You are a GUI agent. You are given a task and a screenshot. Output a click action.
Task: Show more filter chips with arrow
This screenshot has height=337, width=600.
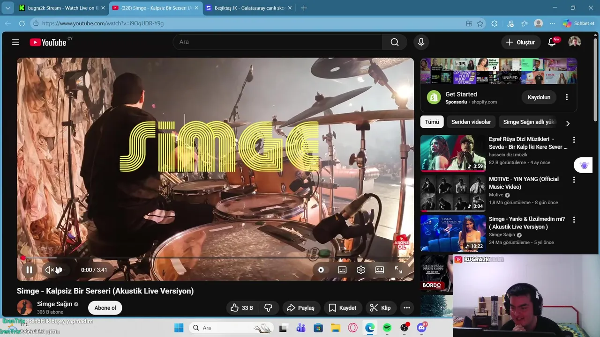click(568, 124)
